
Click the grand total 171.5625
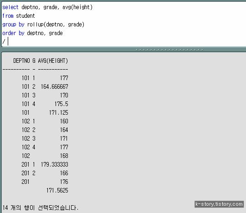pos(57,190)
